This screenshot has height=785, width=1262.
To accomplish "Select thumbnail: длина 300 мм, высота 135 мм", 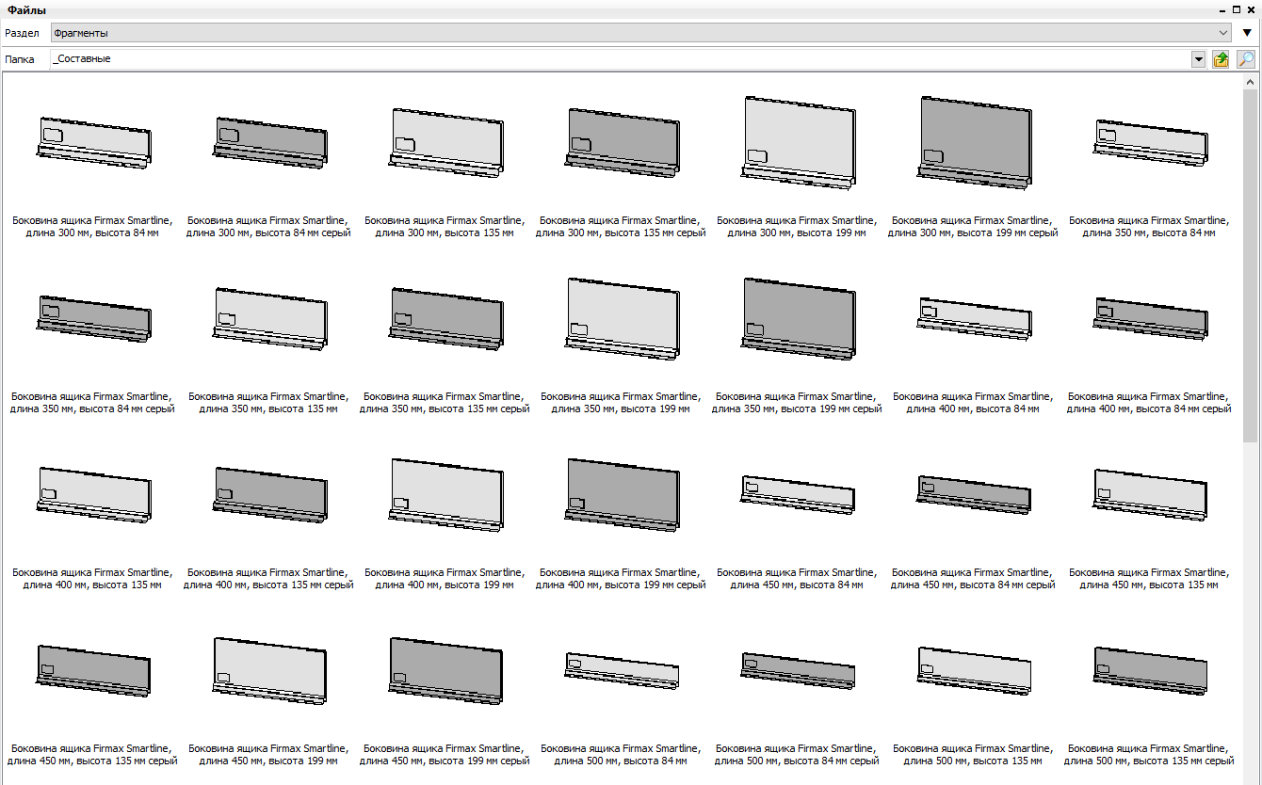I will click(445, 141).
